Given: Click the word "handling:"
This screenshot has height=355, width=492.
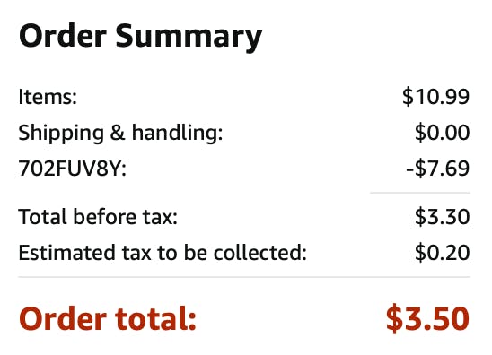Looking at the screenshot, I should (x=177, y=134).
